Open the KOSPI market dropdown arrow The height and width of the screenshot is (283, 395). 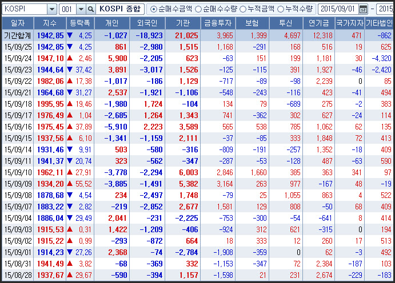coord(52,9)
